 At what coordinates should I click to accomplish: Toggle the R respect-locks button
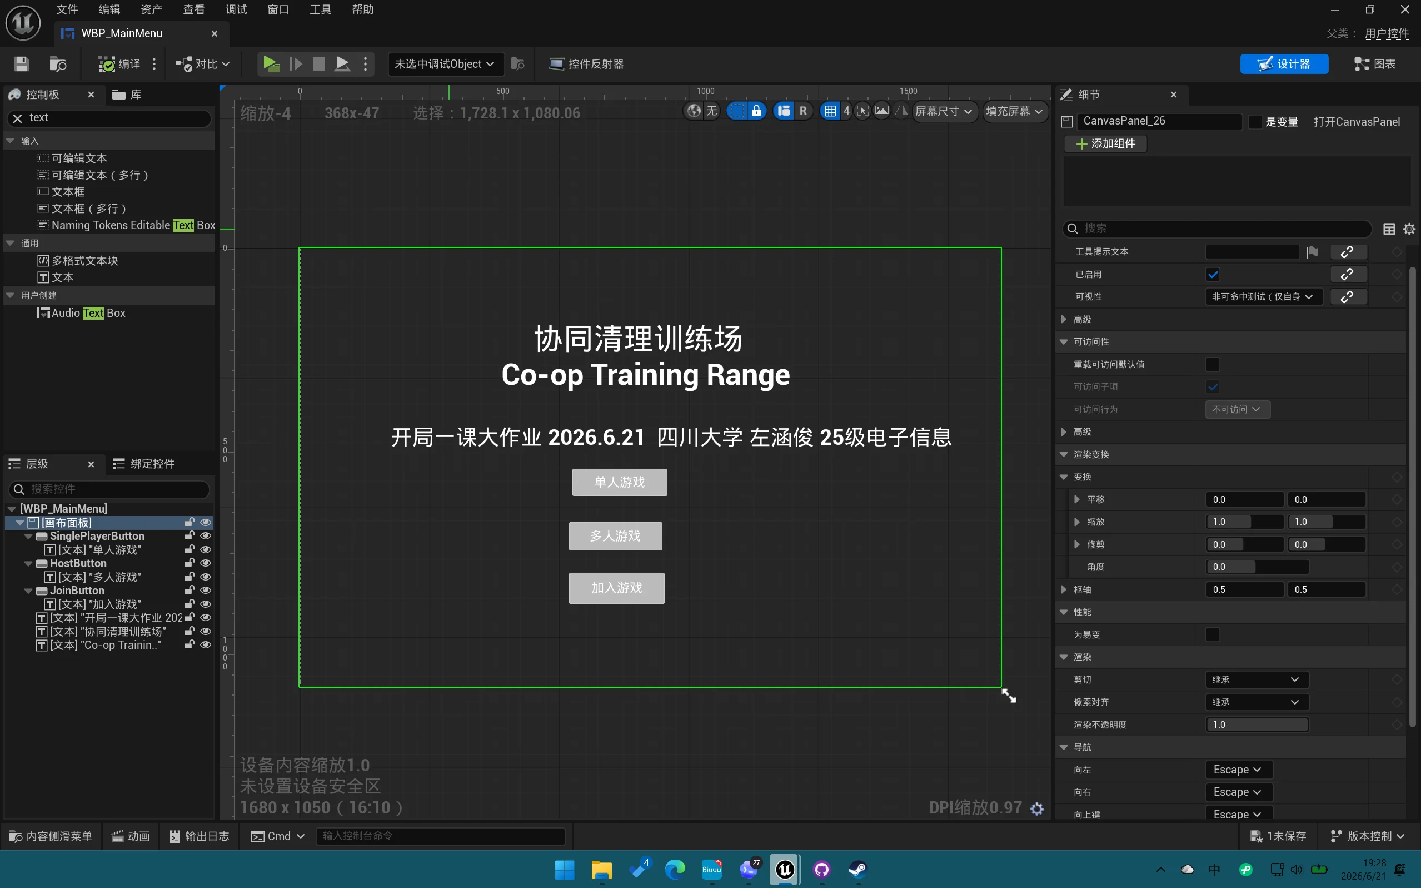(x=803, y=111)
